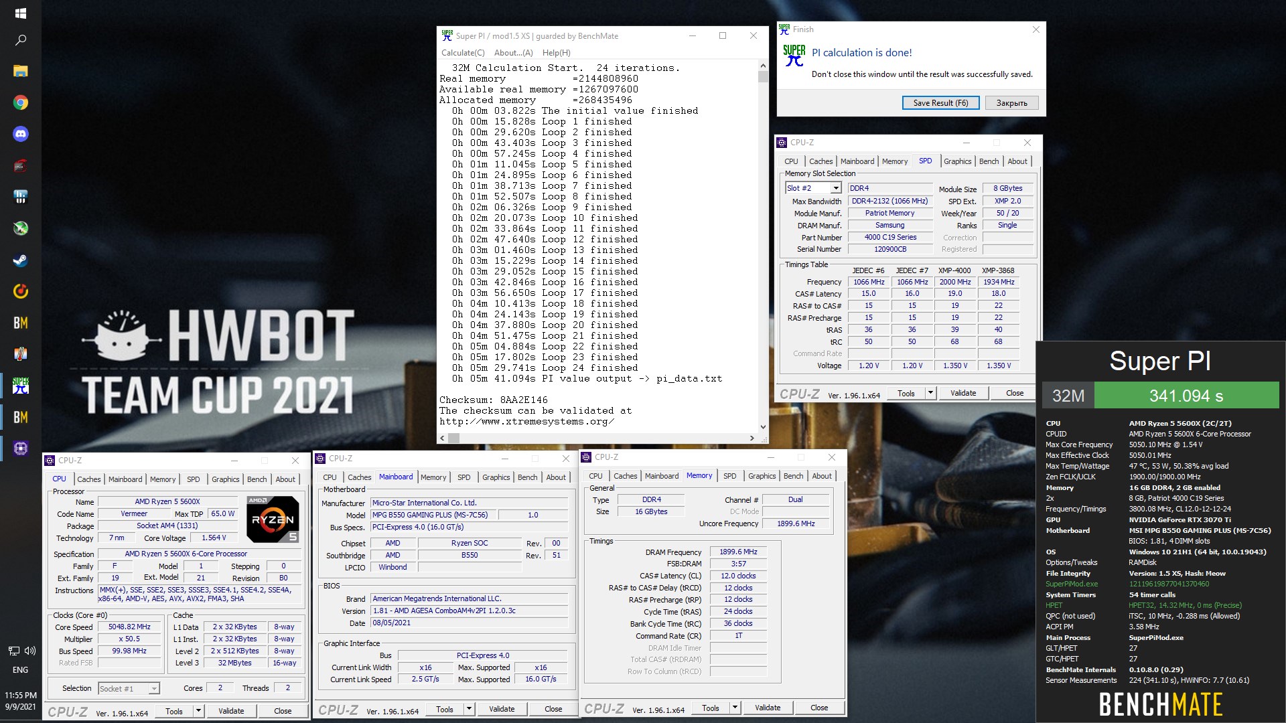Open the green arrow taskbar icon
Viewport: 1286px width, 723px height.
(x=20, y=228)
